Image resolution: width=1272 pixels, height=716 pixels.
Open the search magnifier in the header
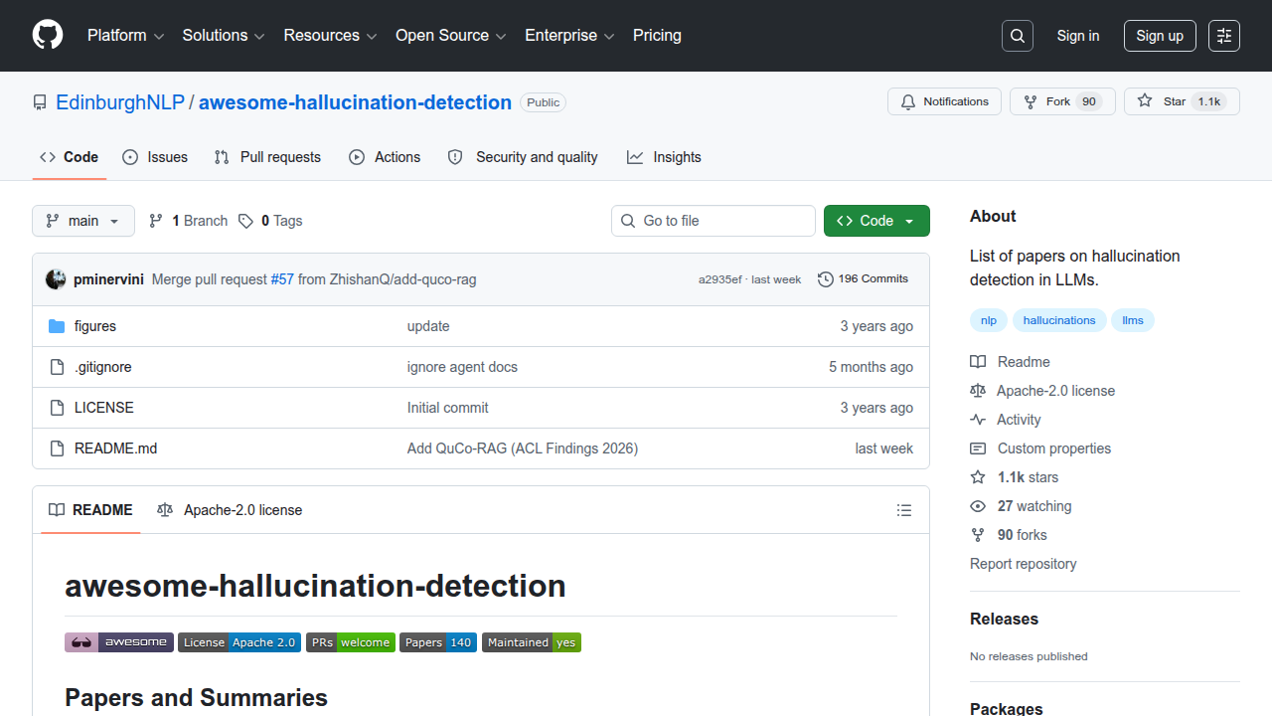coord(1018,36)
